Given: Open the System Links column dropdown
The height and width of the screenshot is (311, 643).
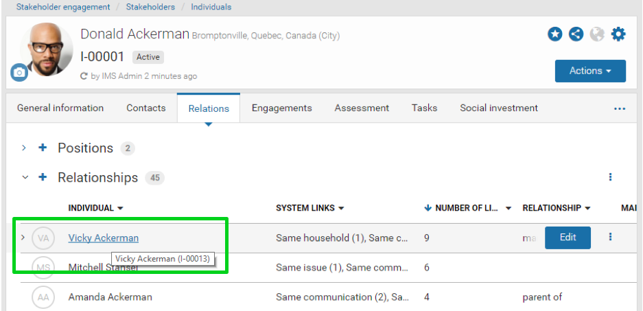Looking at the screenshot, I should tap(341, 208).
